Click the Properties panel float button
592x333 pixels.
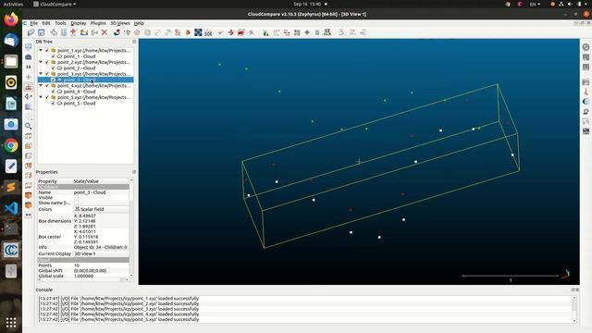click(x=134, y=172)
